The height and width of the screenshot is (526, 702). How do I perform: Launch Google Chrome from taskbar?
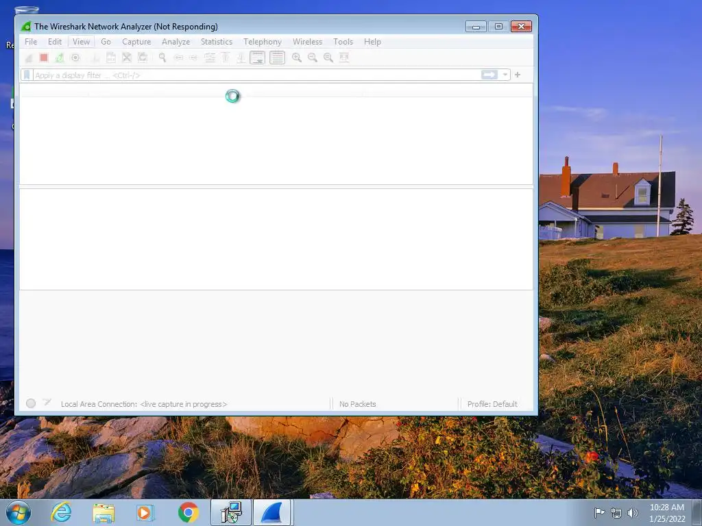click(x=188, y=512)
